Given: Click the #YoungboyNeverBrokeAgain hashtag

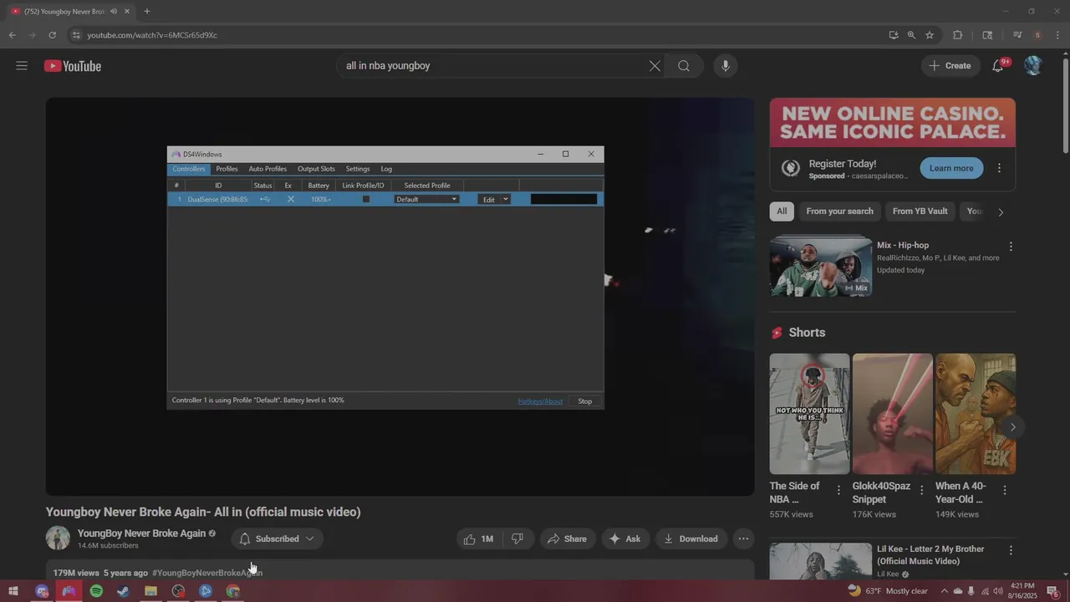Looking at the screenshot, I should (207, 573).
